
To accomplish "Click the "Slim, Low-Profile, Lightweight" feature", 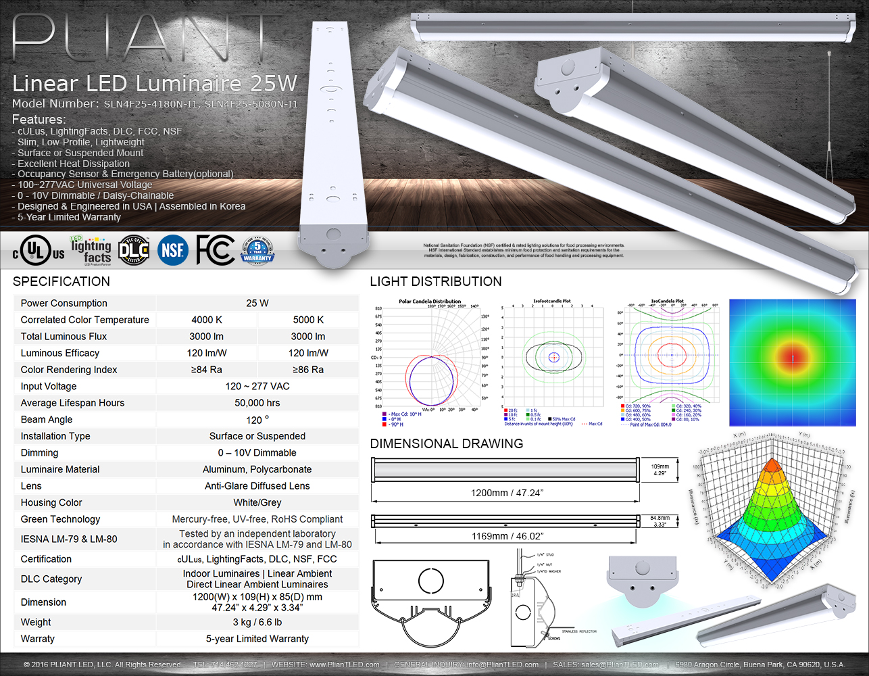I will click(x=78, y=142).
